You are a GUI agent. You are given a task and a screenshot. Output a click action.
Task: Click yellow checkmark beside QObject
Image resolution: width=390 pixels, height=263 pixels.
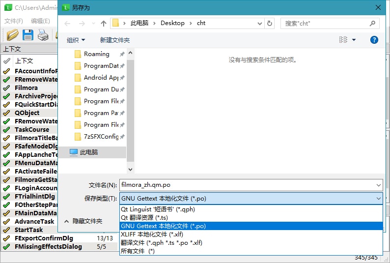(6, 113)
